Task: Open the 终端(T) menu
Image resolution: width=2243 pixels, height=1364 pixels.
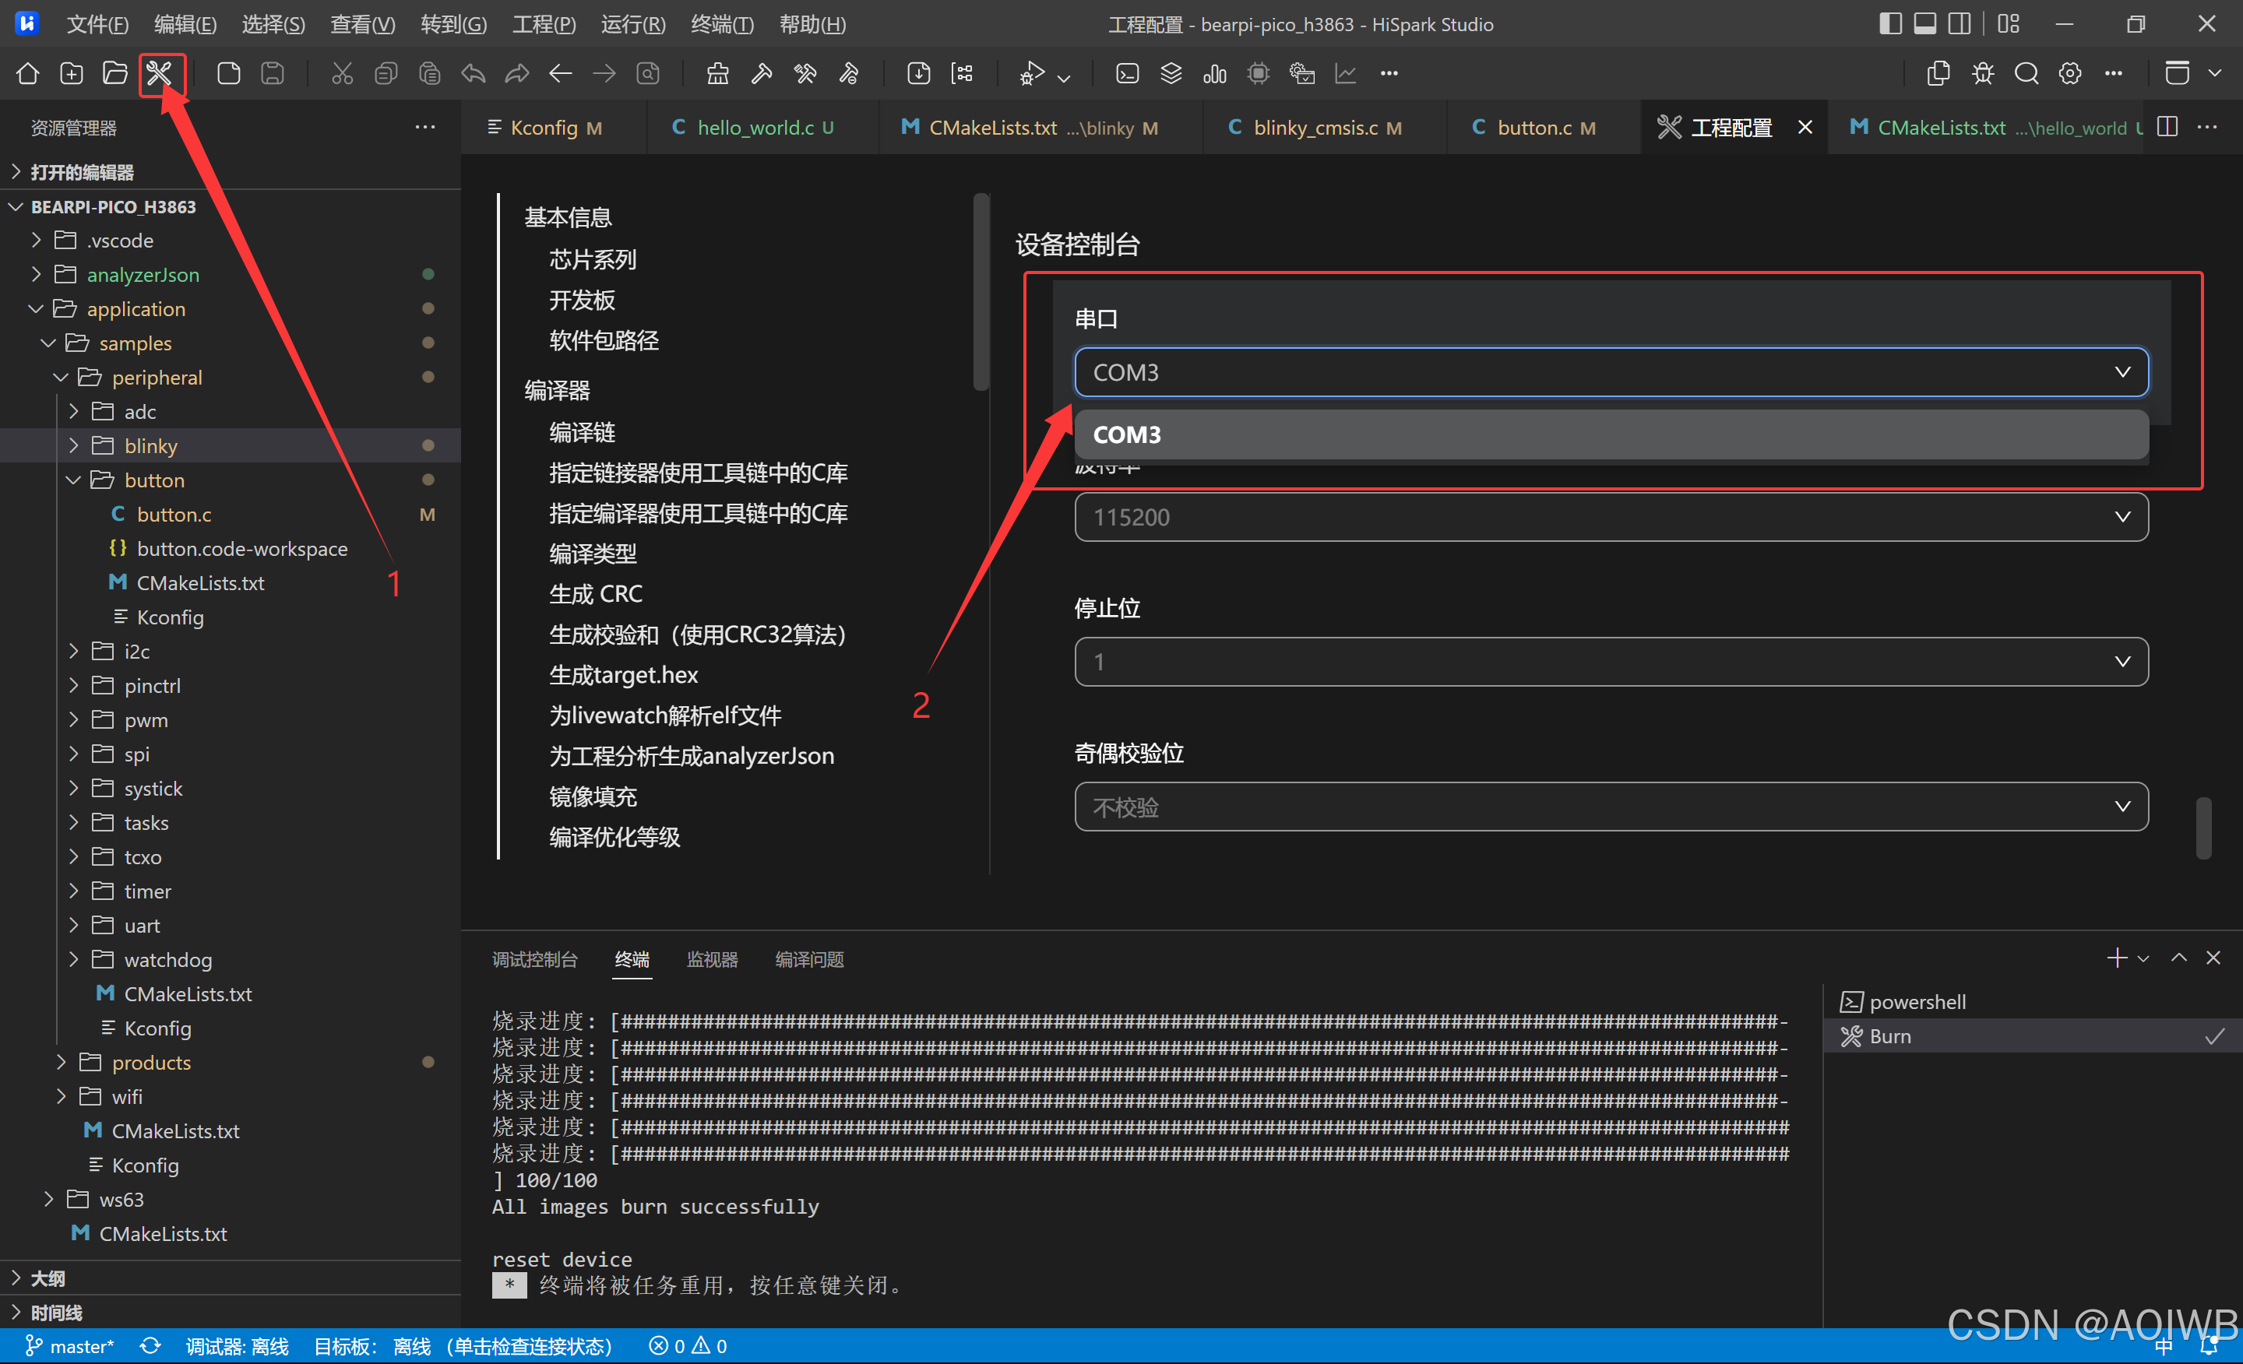Action: 722,25
